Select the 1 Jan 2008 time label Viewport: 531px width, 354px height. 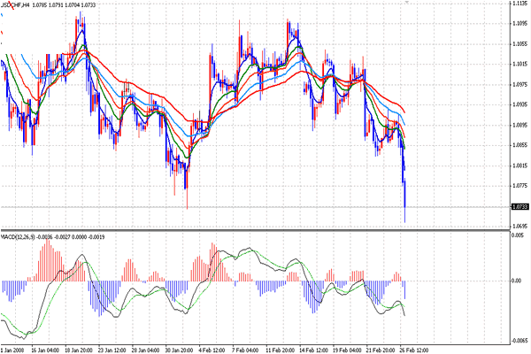[x=12, y=350]
